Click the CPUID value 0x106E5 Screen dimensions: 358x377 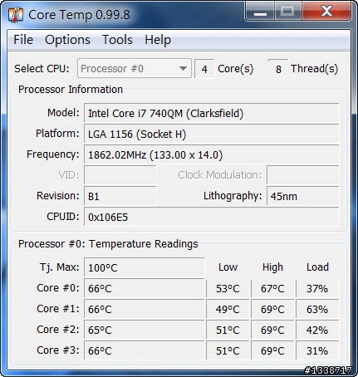(x=212, y=217)
